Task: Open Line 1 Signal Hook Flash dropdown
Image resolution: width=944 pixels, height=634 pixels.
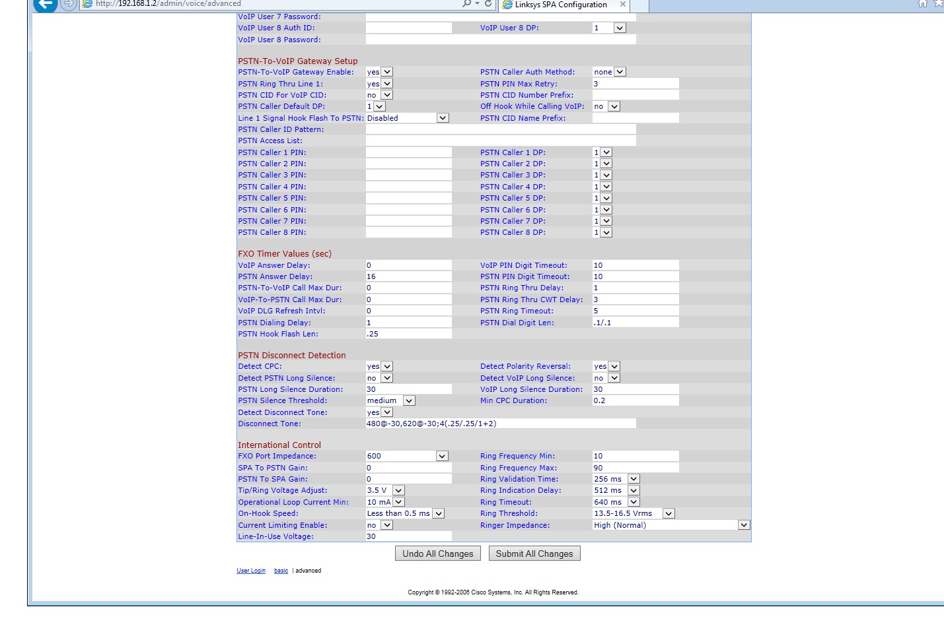Action: [408, 118]
